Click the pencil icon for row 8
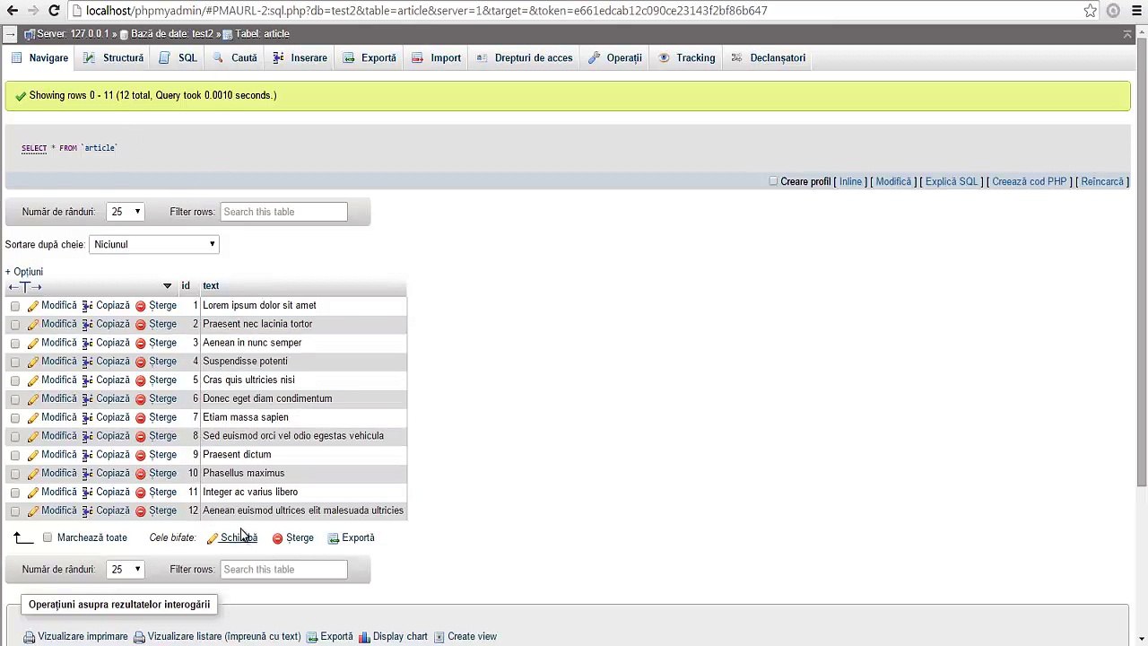The height and width of the screenshot is (646, 1148). [x=33, y=437]
